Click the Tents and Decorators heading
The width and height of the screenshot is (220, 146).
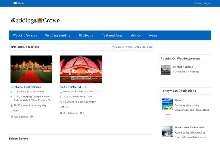(24, 47)
